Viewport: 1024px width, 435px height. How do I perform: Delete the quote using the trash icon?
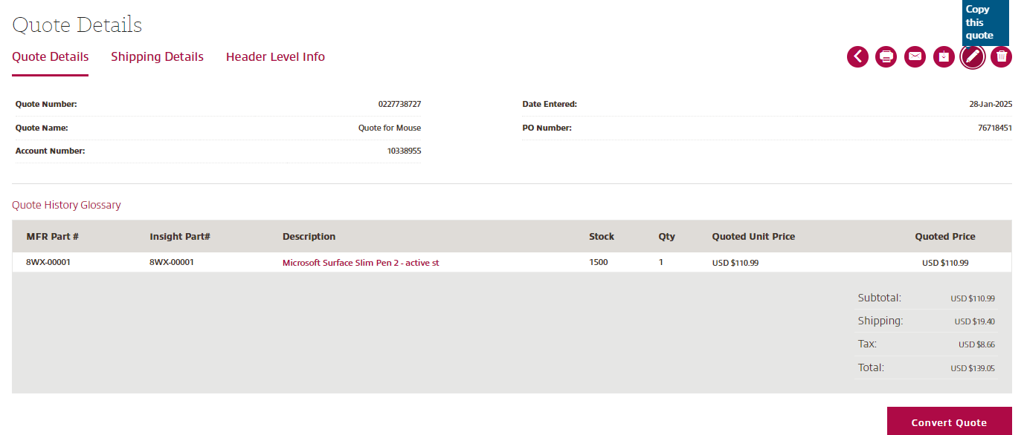pos(1001,56)
